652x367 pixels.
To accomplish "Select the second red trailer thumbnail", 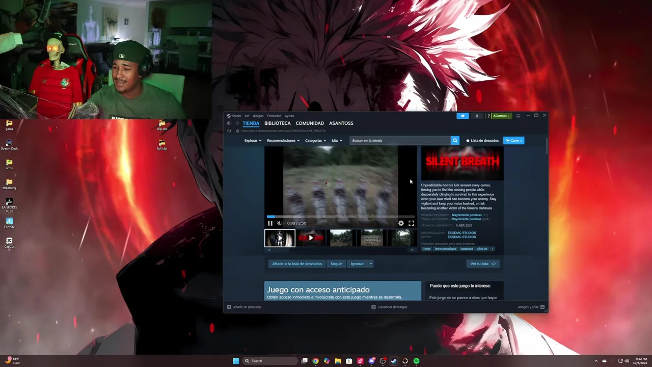I will point(311,238).
